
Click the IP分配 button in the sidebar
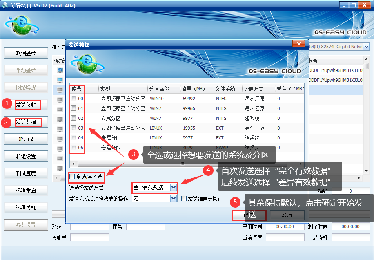point(26,139)
